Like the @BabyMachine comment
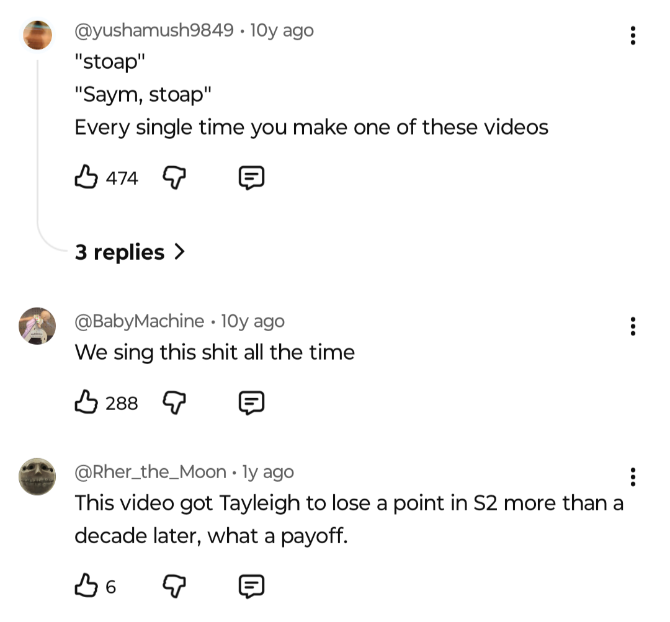The height and width of the screenshot is (622, 670). pyautogui.click(x=86, y=403)
